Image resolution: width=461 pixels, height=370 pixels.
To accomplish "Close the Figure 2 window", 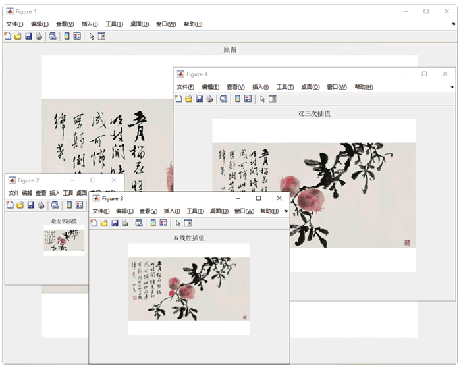I will click(114, 180).
